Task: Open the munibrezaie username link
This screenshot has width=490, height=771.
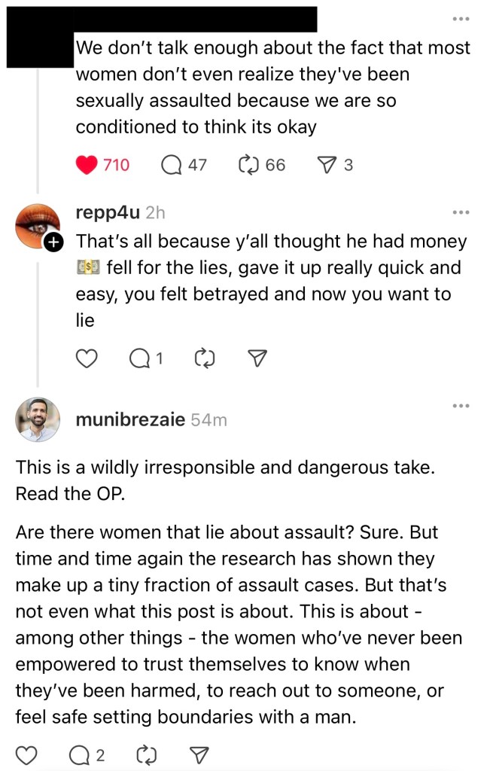Action: pos(129,419)
